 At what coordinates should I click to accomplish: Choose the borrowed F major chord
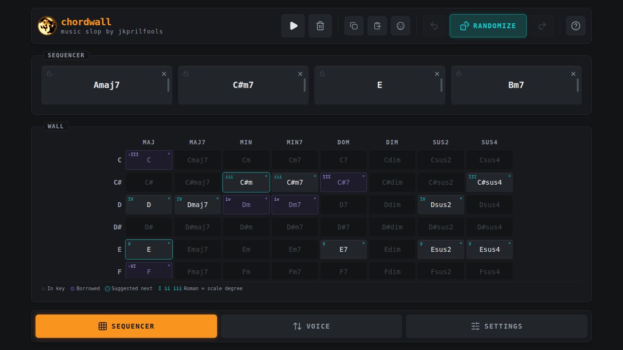(x=149, y=271)
